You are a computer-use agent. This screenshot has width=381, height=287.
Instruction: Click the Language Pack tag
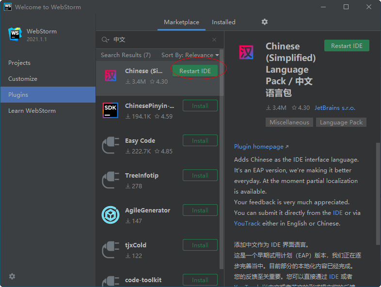click(341, 122)
